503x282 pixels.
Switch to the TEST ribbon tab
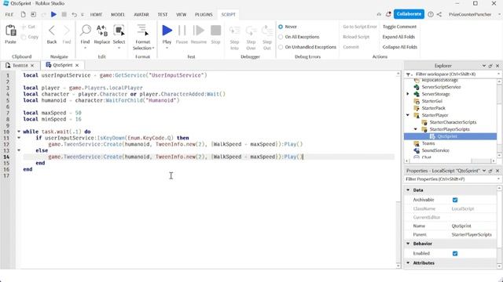[x=163, y=15]
